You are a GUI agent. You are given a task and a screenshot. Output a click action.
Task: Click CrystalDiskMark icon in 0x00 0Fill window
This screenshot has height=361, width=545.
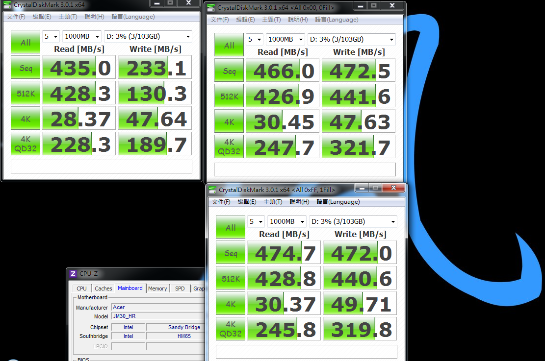pyautogui.click(x=210, y=8)
